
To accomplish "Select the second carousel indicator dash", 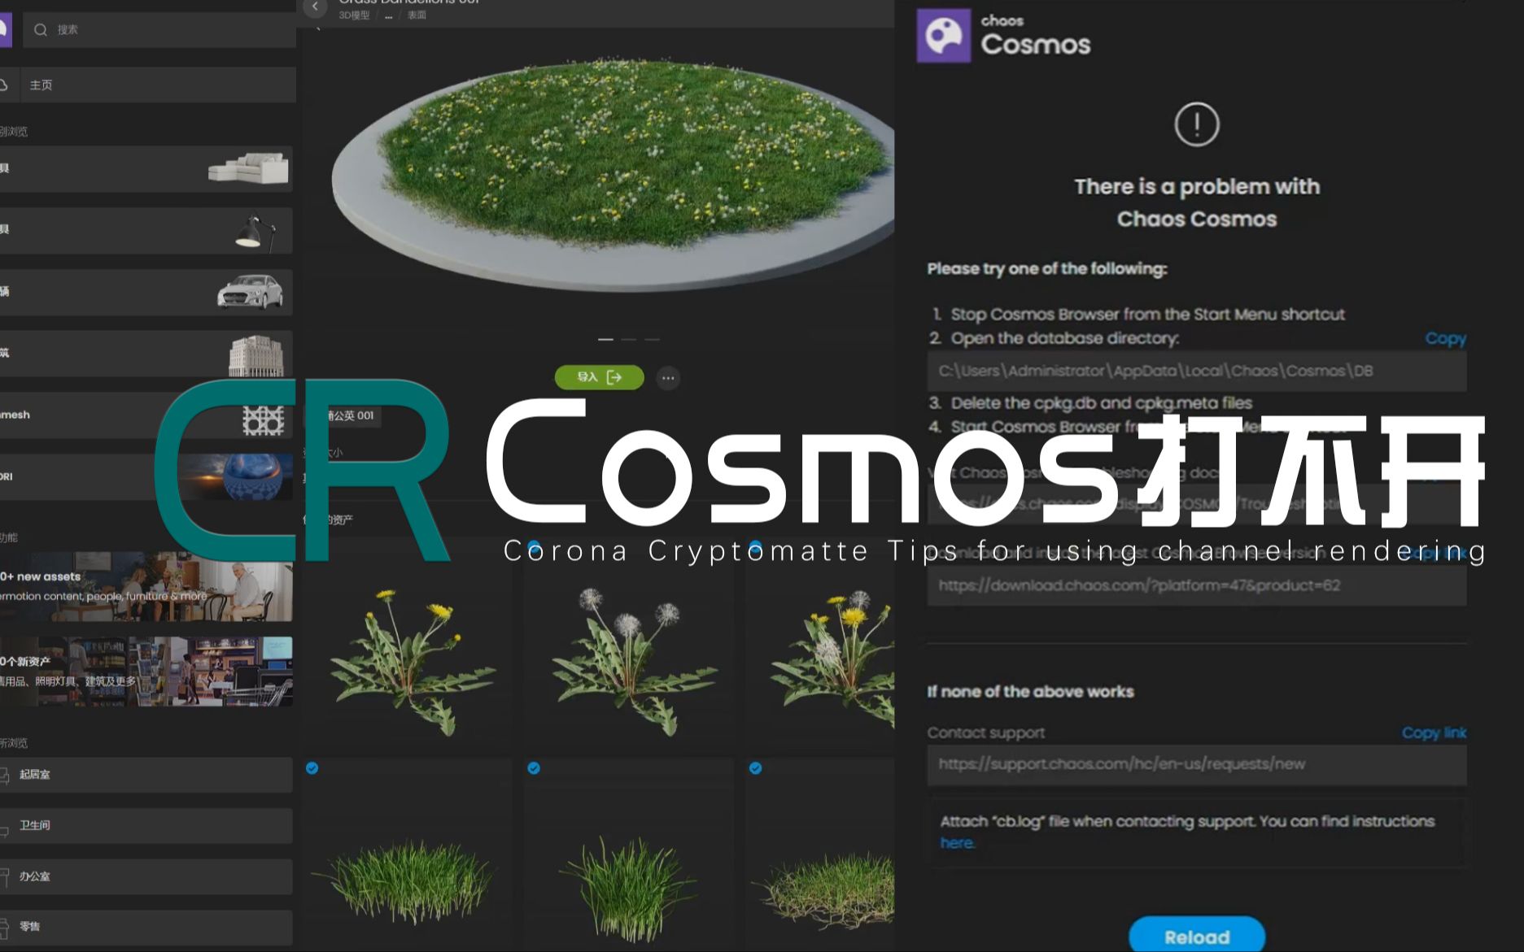I will (x=629, y=339).
